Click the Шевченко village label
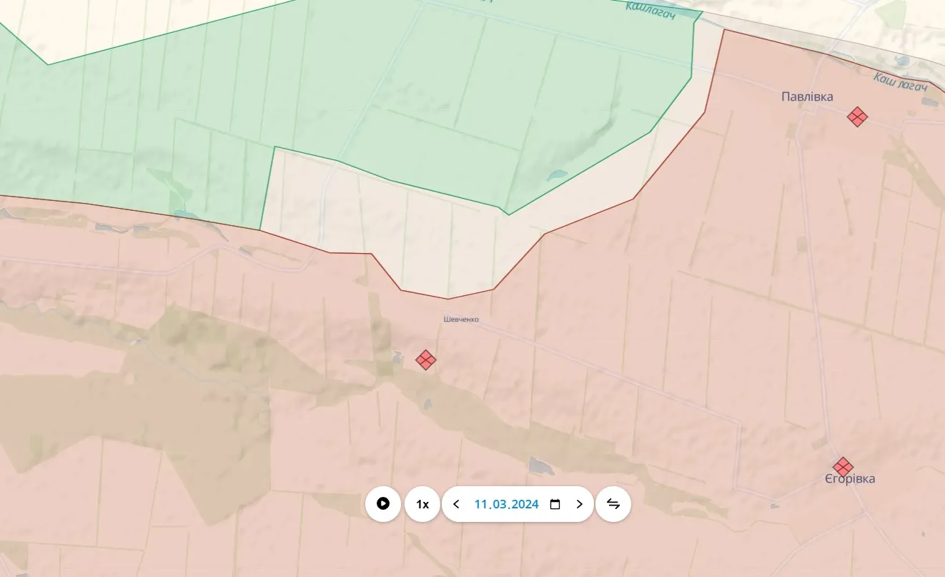The width and height of the screenshot is (945, 577). point(461,320)
